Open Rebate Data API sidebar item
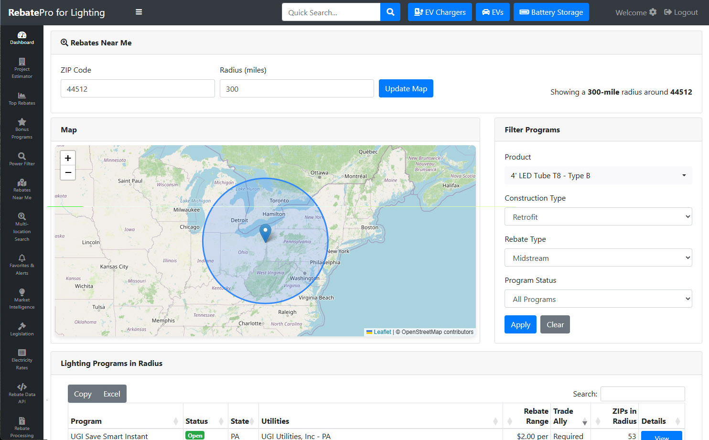Screen dimensions: 709x440 (22, 394)
